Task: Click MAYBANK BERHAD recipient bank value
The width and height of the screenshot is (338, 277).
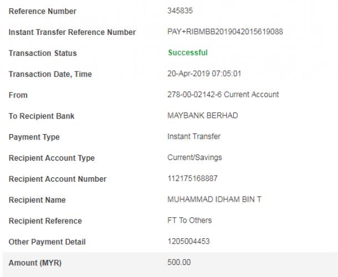Action: pyautogui.click(x=203, y=116)
